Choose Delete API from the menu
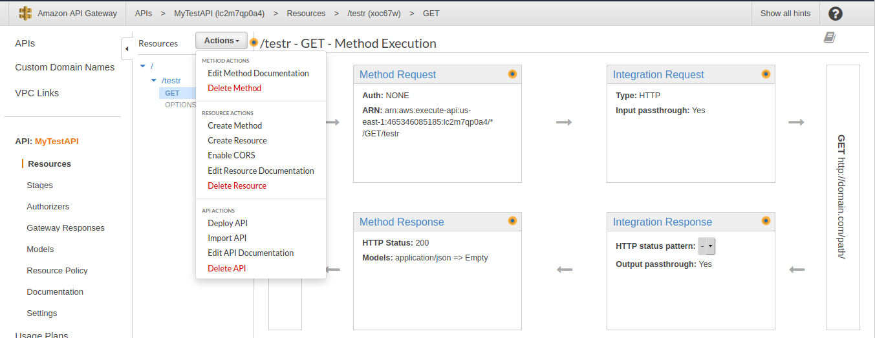The width and height of the screenshot is (875, 338). pyautogui.click(x=226, y=268)
